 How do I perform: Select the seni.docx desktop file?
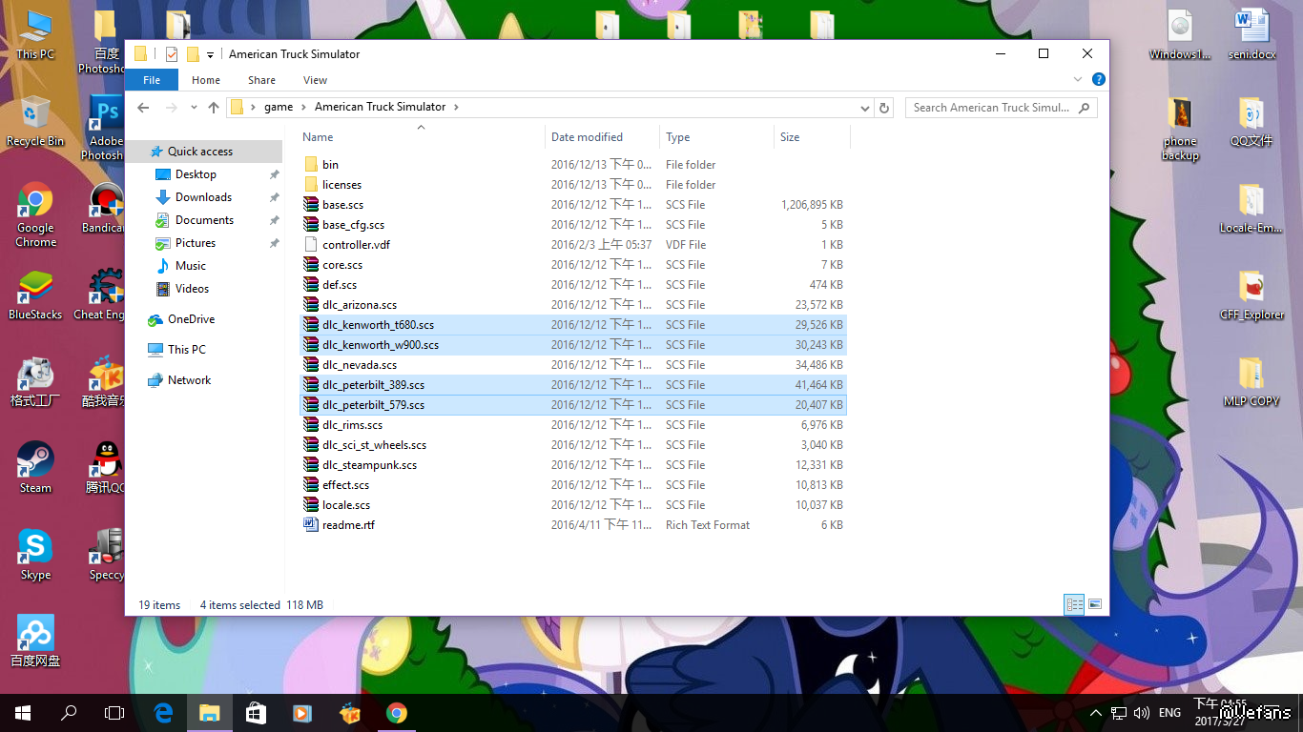[1251, 35]
